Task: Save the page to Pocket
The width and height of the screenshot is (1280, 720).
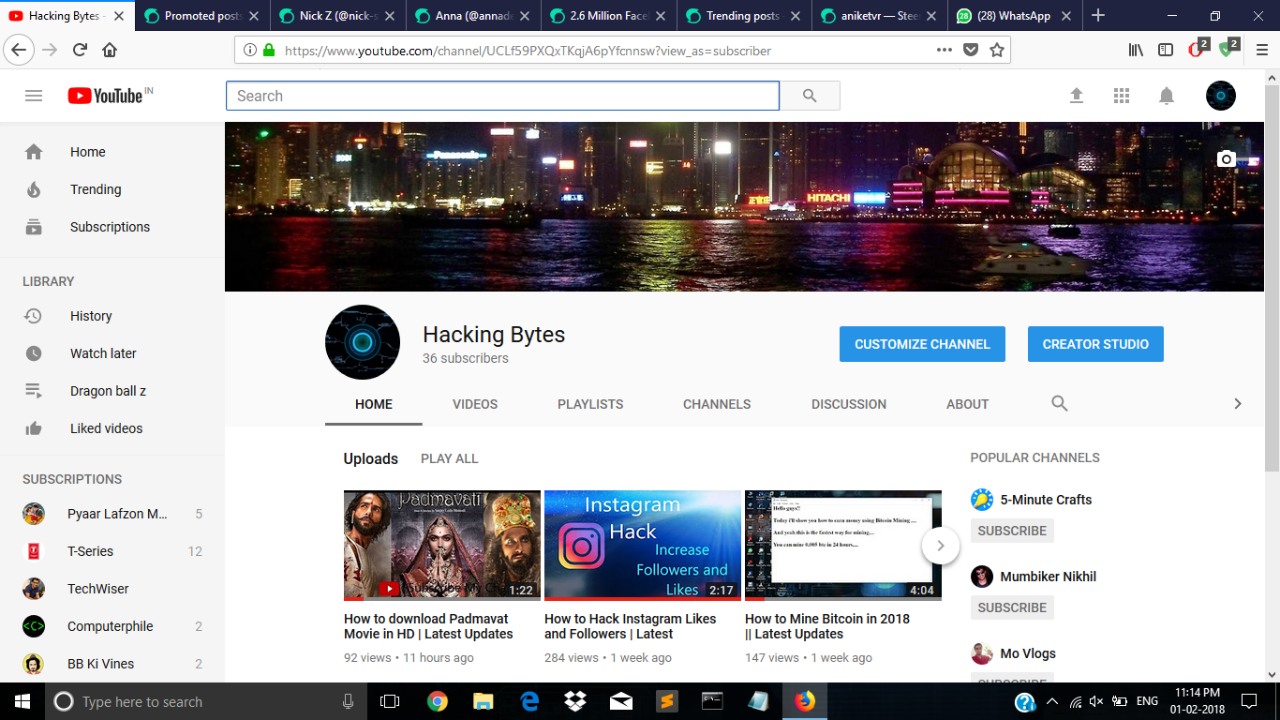Action: click(971, 50)
